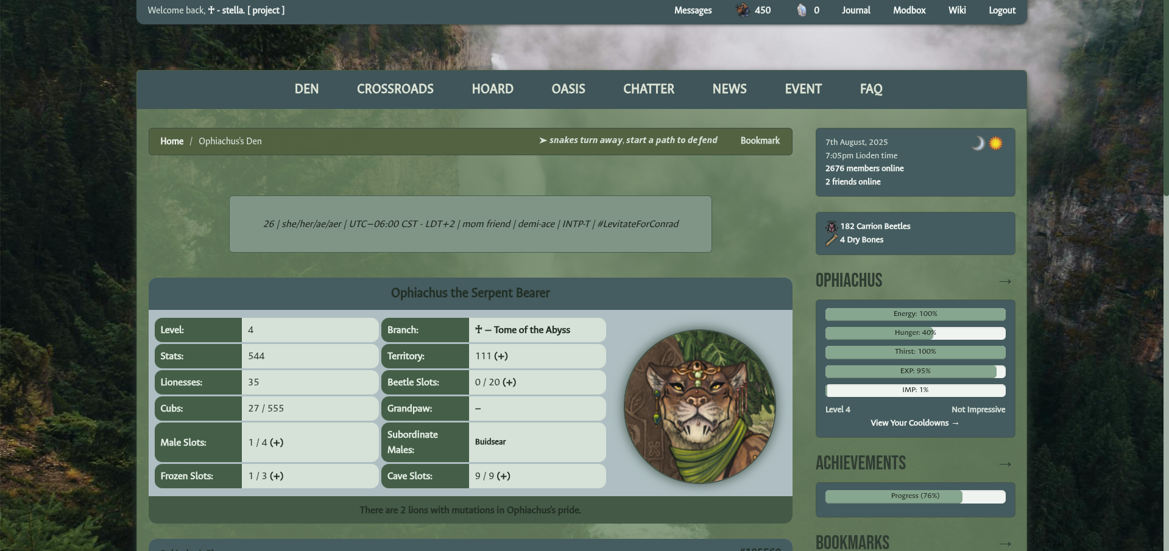The height and width of the screenshot is (551, 1169).
Task: Open Messages in top bar
Action: (x=693, y=10)
